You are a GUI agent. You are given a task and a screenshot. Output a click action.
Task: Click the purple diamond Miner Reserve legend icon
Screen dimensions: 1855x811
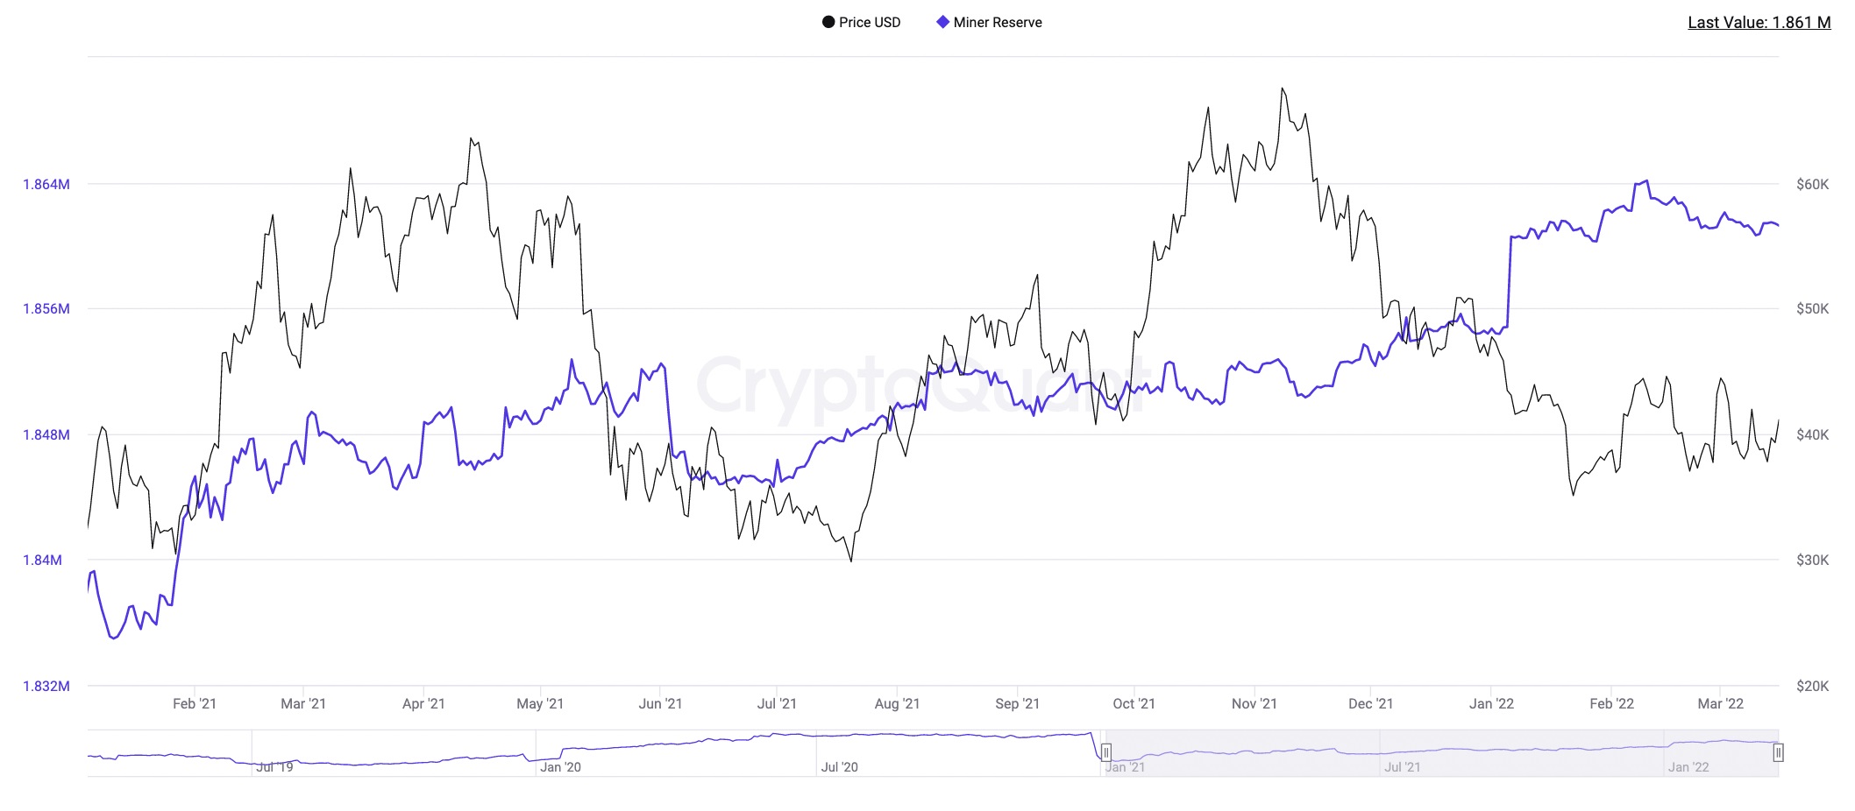pyautogui.click(x=942, y=23)
